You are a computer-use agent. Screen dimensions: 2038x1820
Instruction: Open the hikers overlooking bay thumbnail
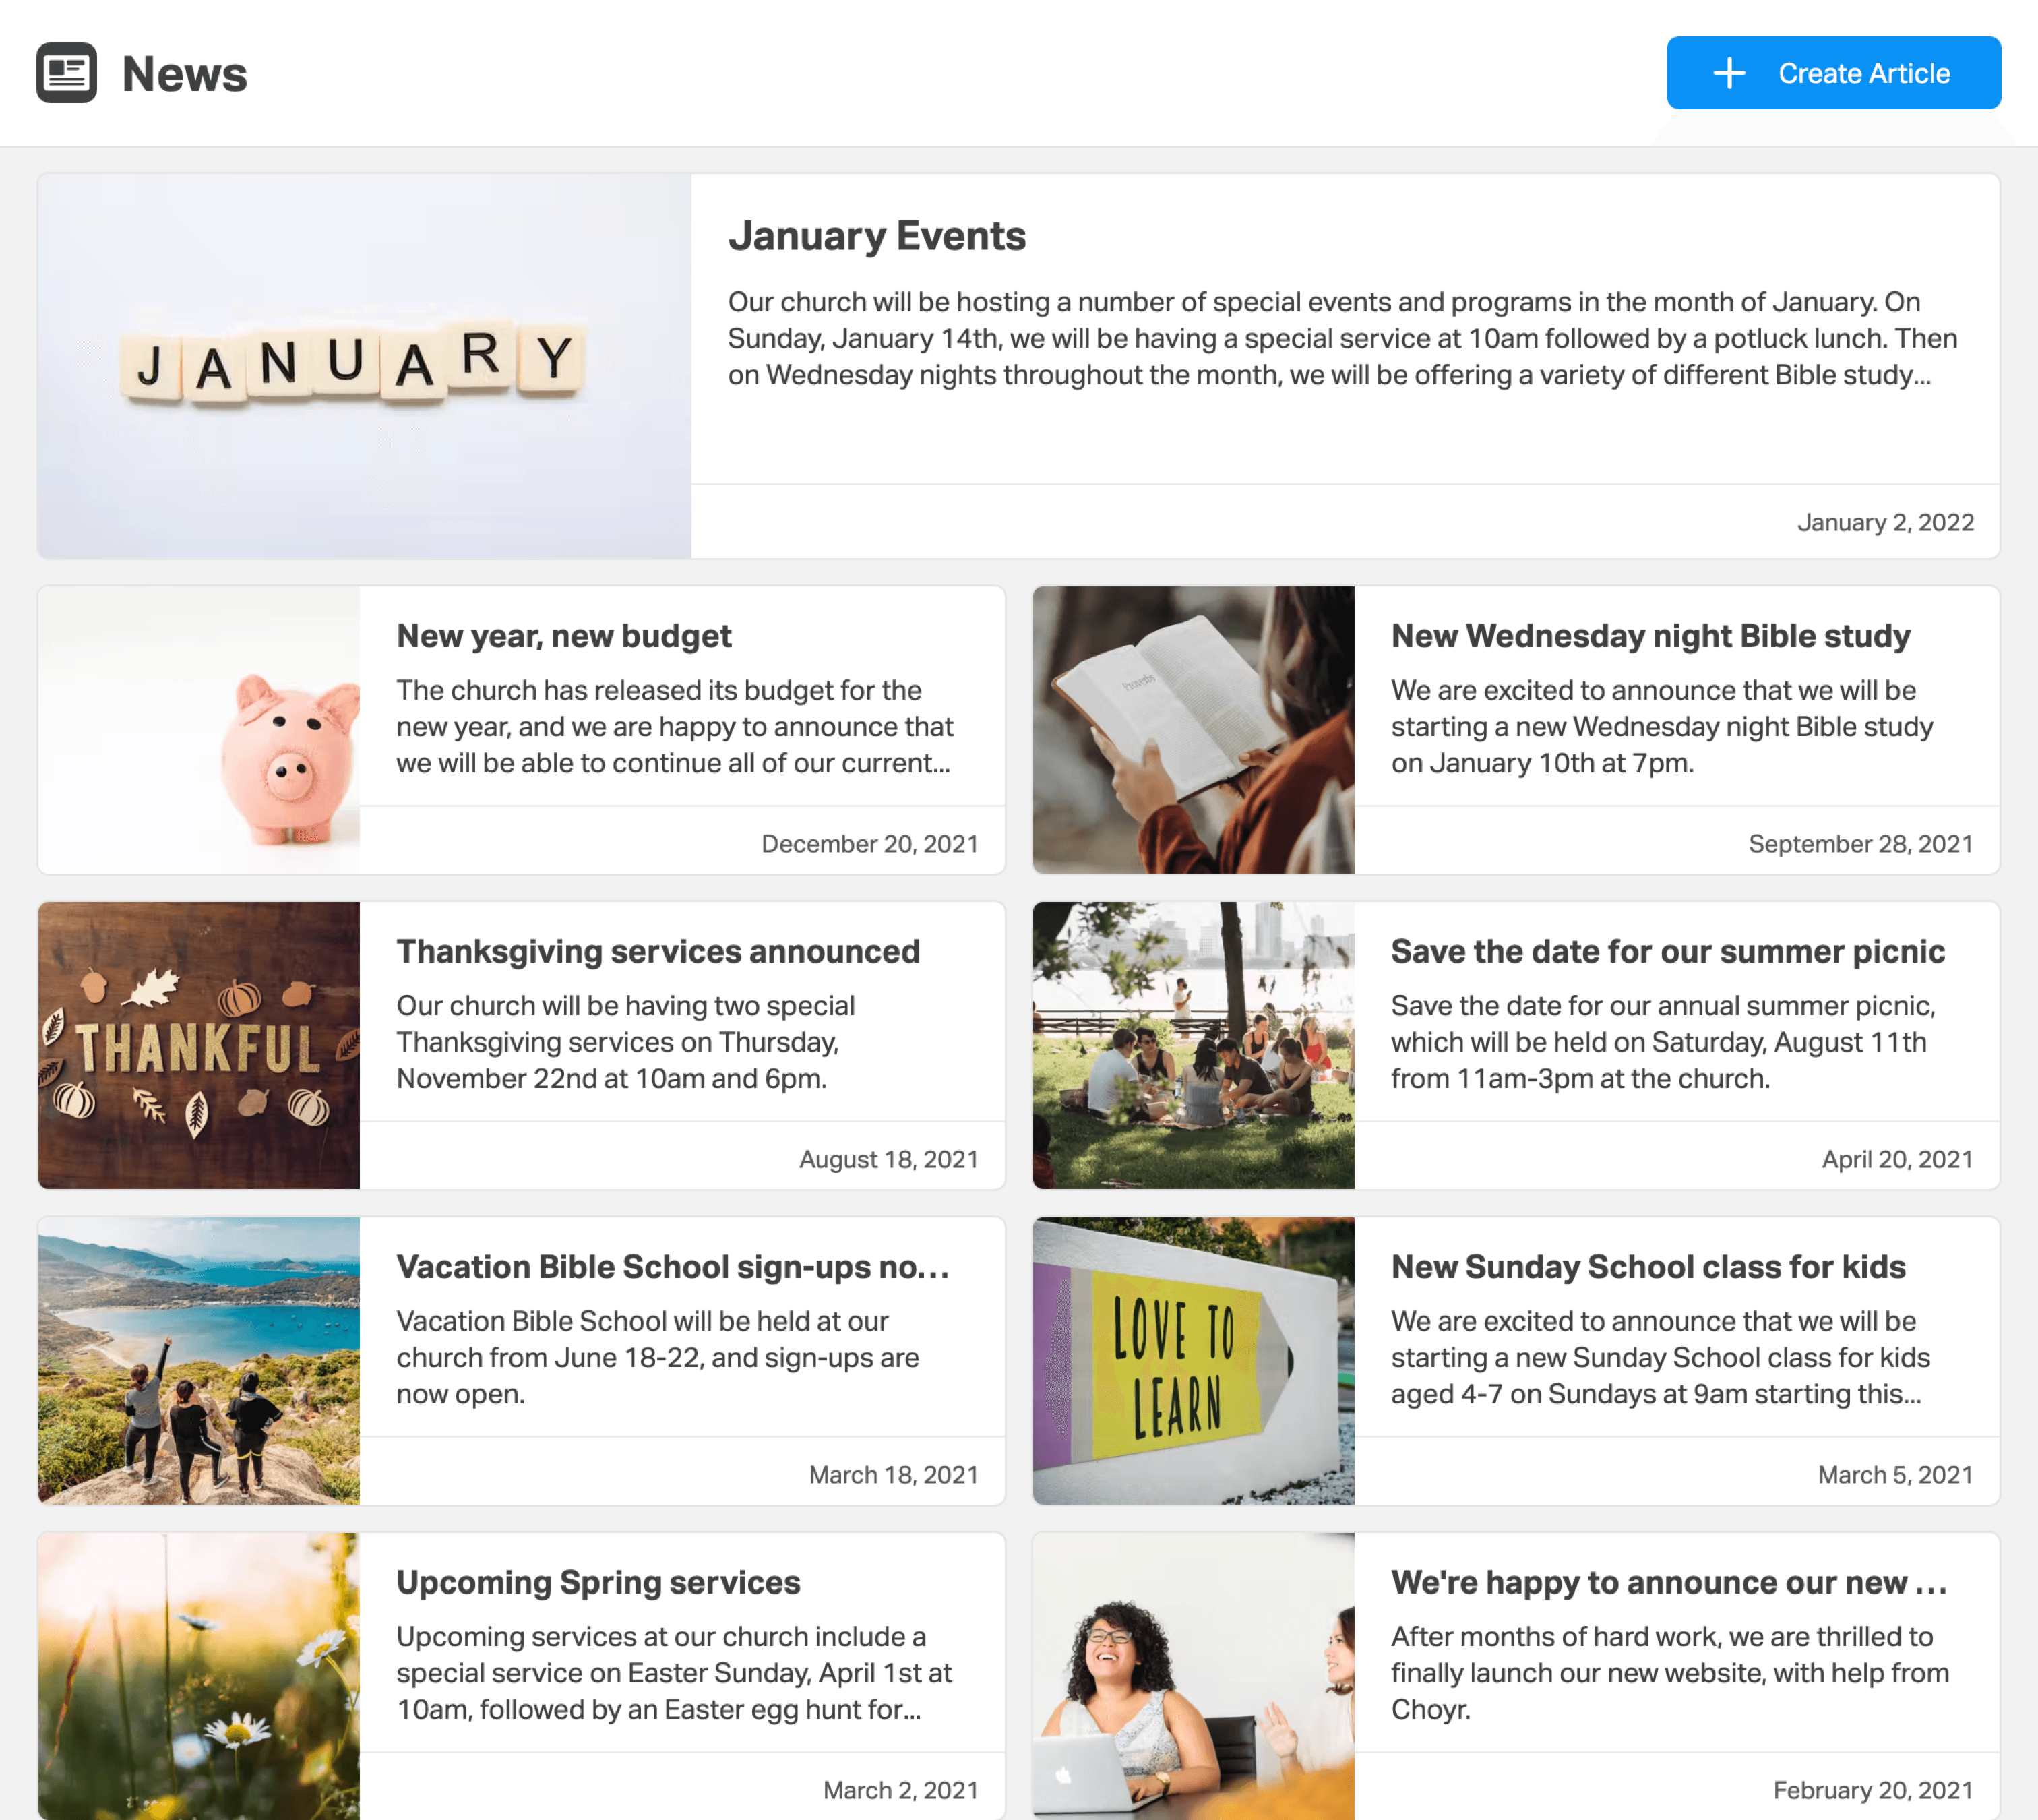[198, 1361]
